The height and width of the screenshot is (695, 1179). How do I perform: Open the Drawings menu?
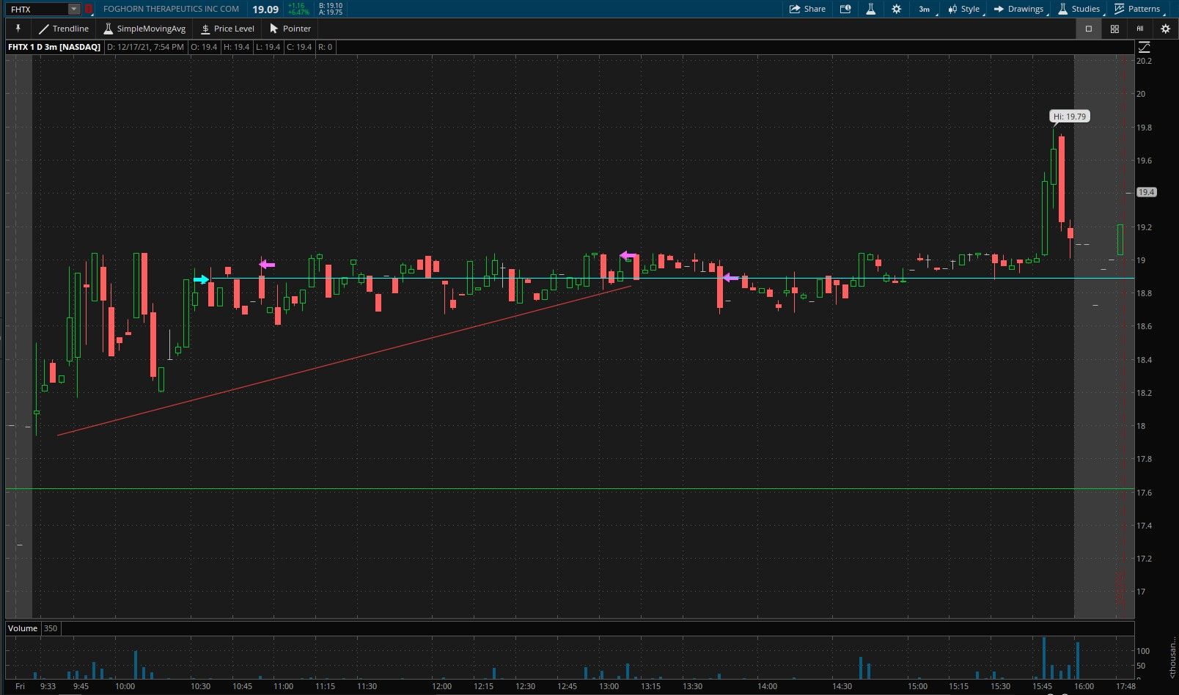pos(1018,9)
